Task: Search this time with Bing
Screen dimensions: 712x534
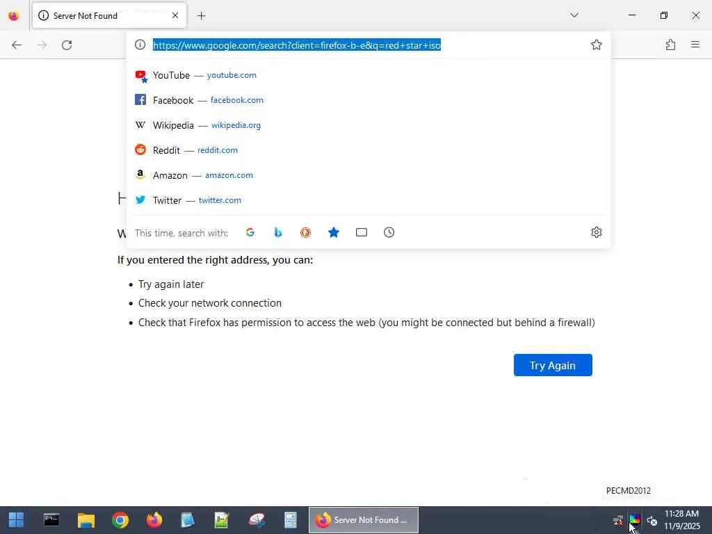Action: [278, 232]
